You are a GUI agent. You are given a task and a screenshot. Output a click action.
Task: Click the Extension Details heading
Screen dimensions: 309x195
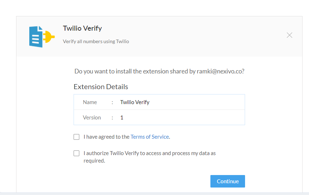(x=101, y=87)
